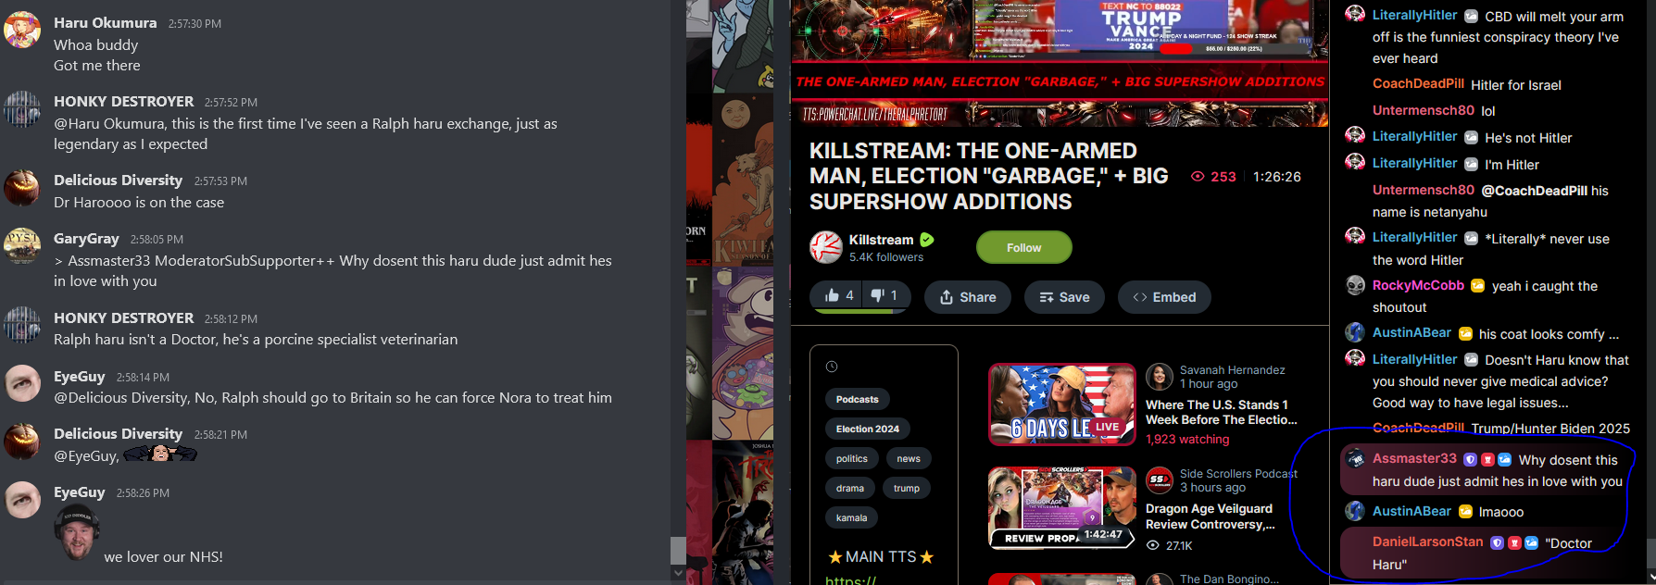
Task: Click the clock icon above Podcasts tag
Action: click(832, 367)
